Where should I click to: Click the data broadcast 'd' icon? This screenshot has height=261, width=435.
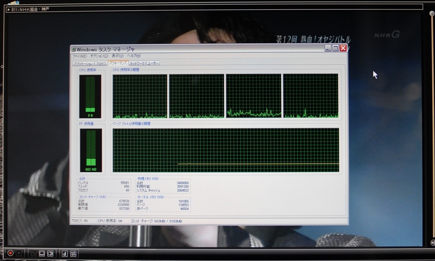(64, 253)
